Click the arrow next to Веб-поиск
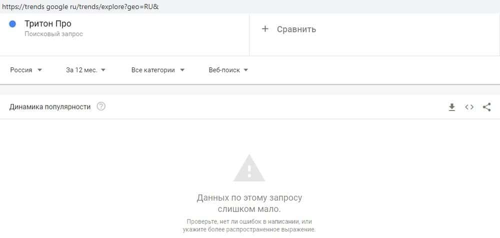Viewport: 500px width, 238px height. tap(245, 70)
